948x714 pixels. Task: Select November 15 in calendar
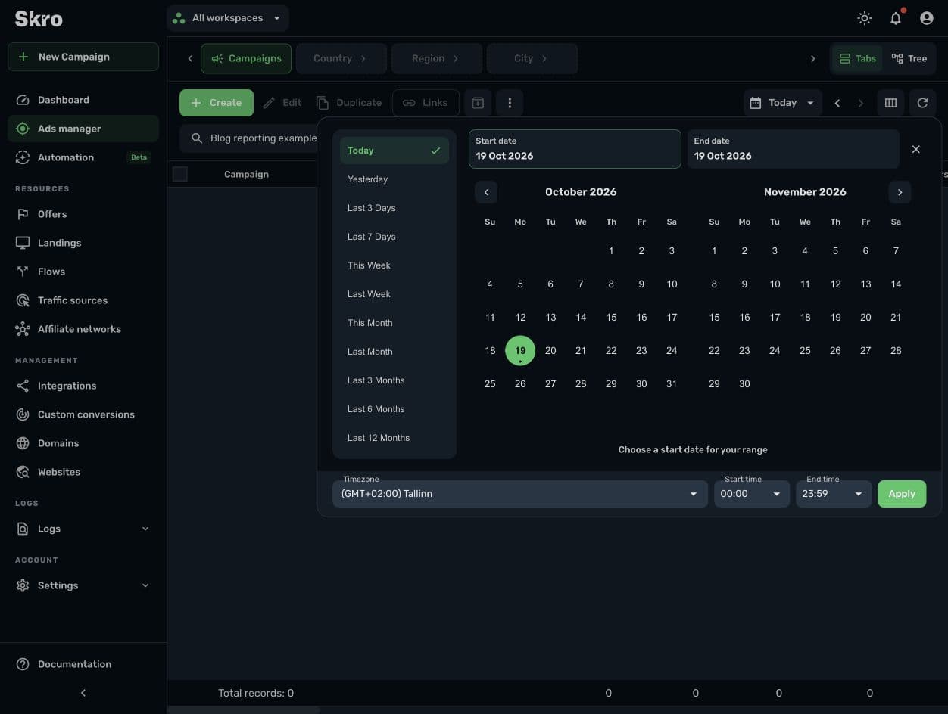coord(714,318)
